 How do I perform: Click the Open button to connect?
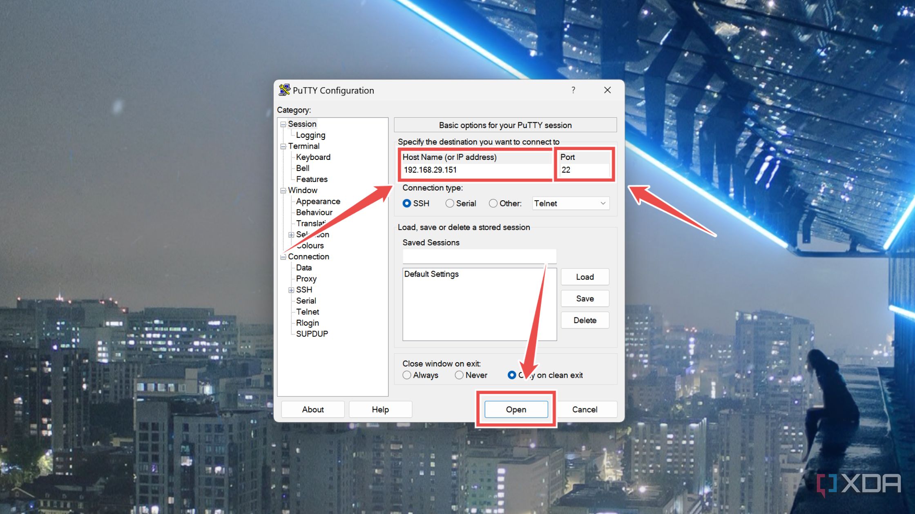point(516,409)
